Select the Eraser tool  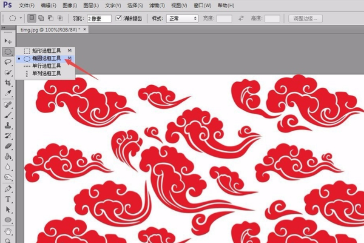8,146
